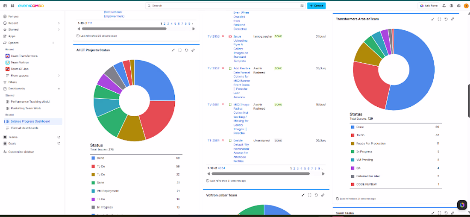Open the Spaces more-options ellipsis
The width and height of the screenshot is (470, 217).
coord(59,43)
